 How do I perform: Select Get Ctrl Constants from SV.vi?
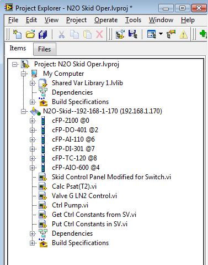[94, 215]
